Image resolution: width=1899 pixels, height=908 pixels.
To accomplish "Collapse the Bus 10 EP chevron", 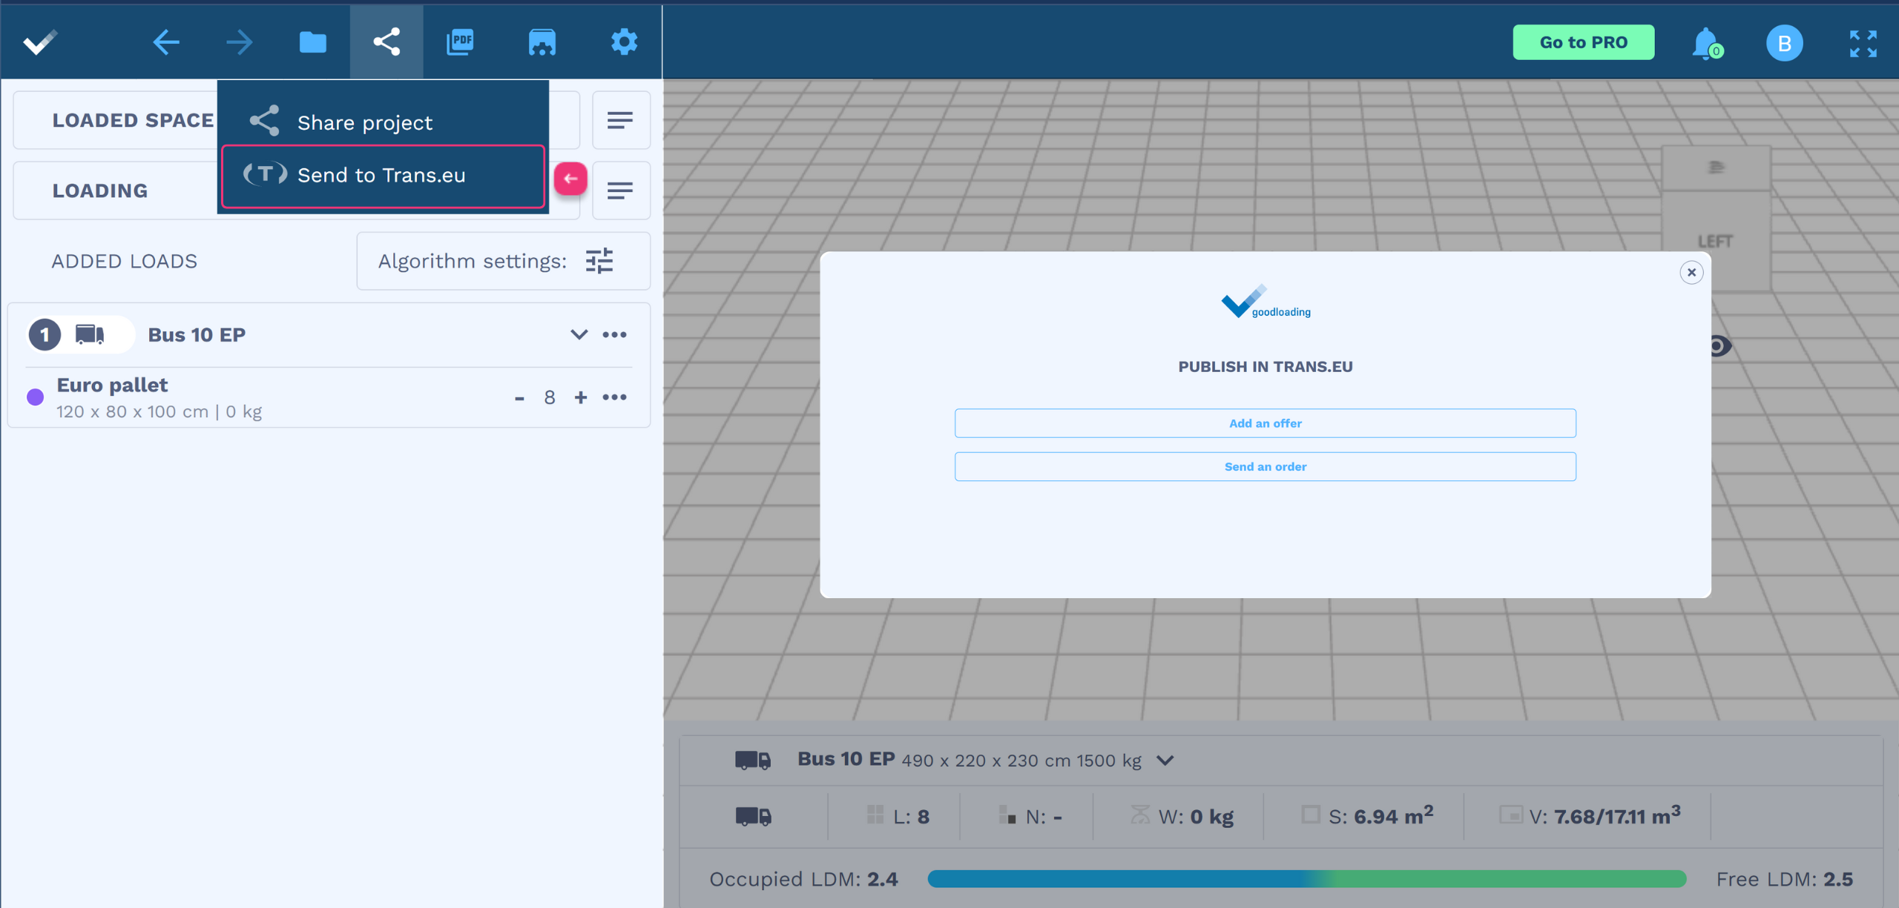I will pos(579,334).
